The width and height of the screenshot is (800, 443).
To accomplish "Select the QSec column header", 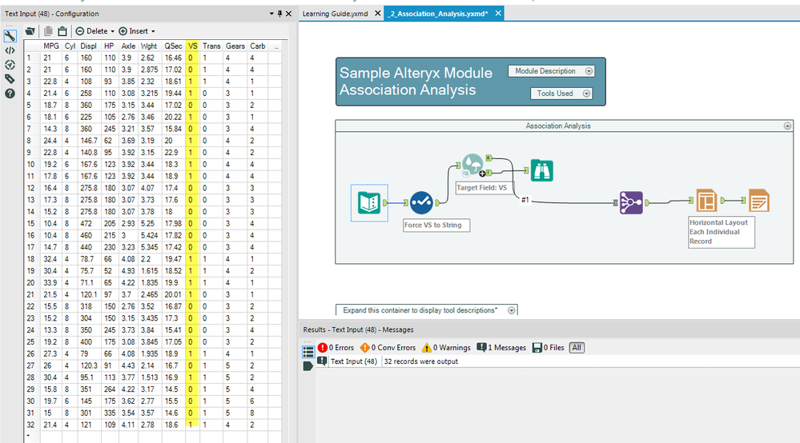I will pos(174,46).
